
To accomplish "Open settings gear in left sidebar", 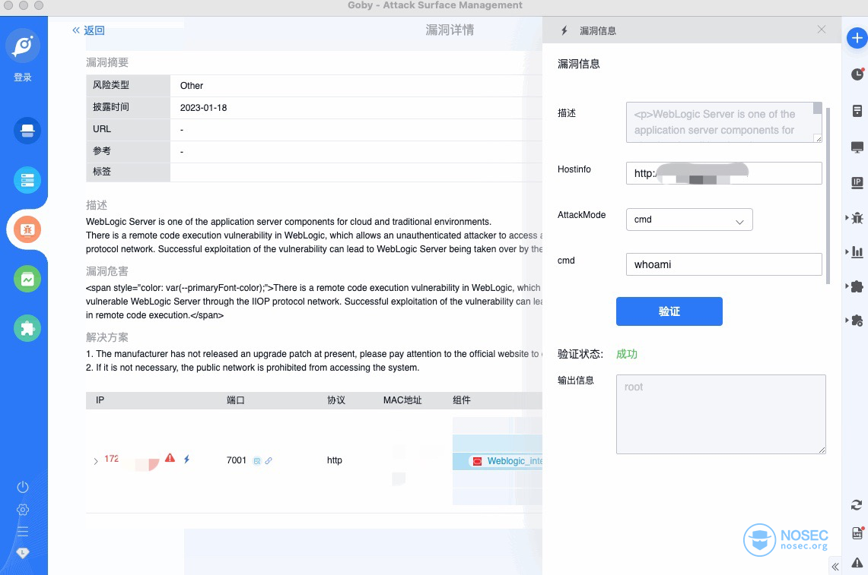I will tap(23, 509).
